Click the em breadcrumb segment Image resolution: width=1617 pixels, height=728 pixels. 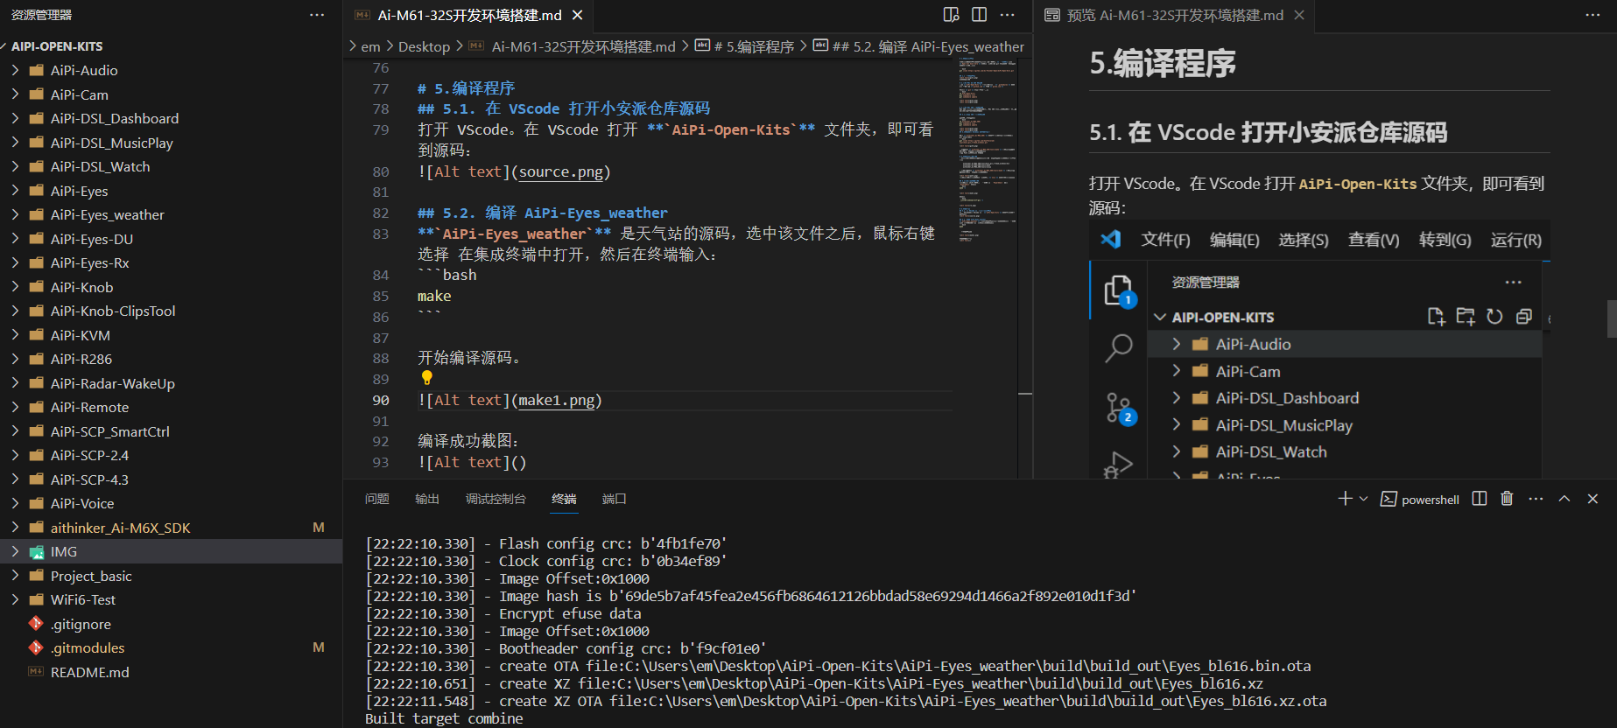370,46
